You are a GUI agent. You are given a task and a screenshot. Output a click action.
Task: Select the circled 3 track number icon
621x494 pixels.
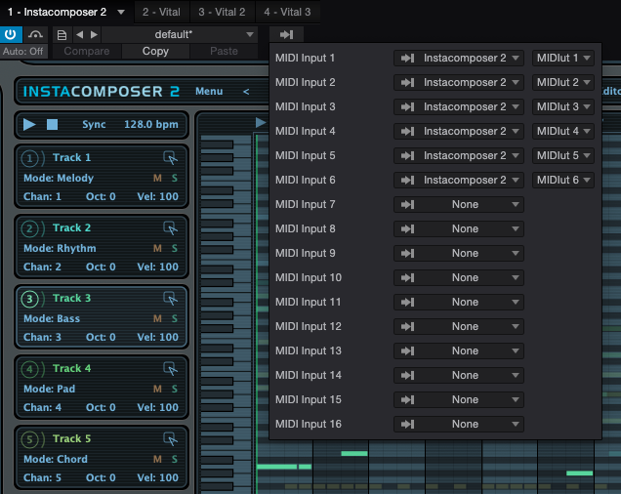pos(29,299)
